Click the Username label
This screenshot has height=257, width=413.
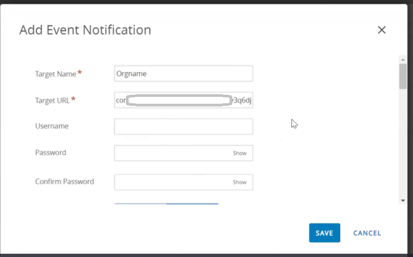52,126
